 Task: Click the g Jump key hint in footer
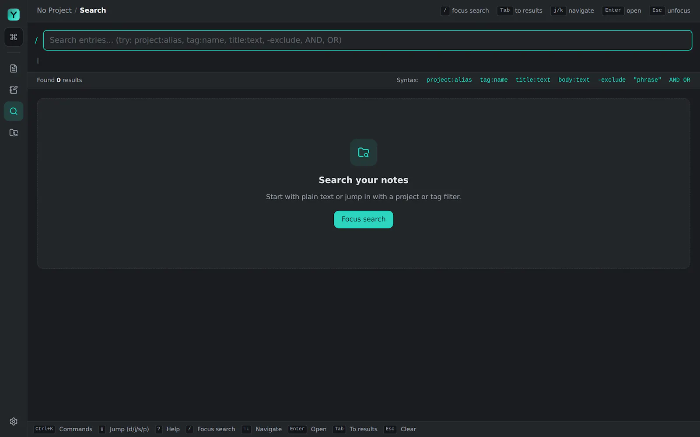pyautogui.click(x=102, y=429)
